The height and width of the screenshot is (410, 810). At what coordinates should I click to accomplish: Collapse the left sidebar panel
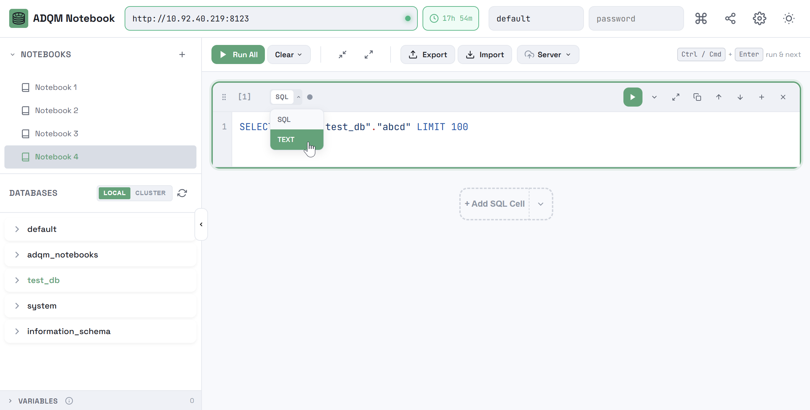(x=201, y=224)
